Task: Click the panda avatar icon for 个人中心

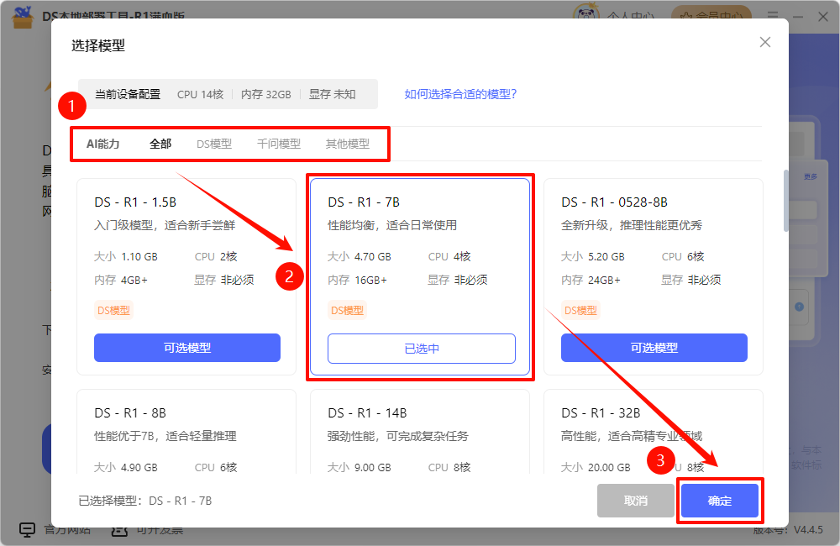Action: click(585, 14)
